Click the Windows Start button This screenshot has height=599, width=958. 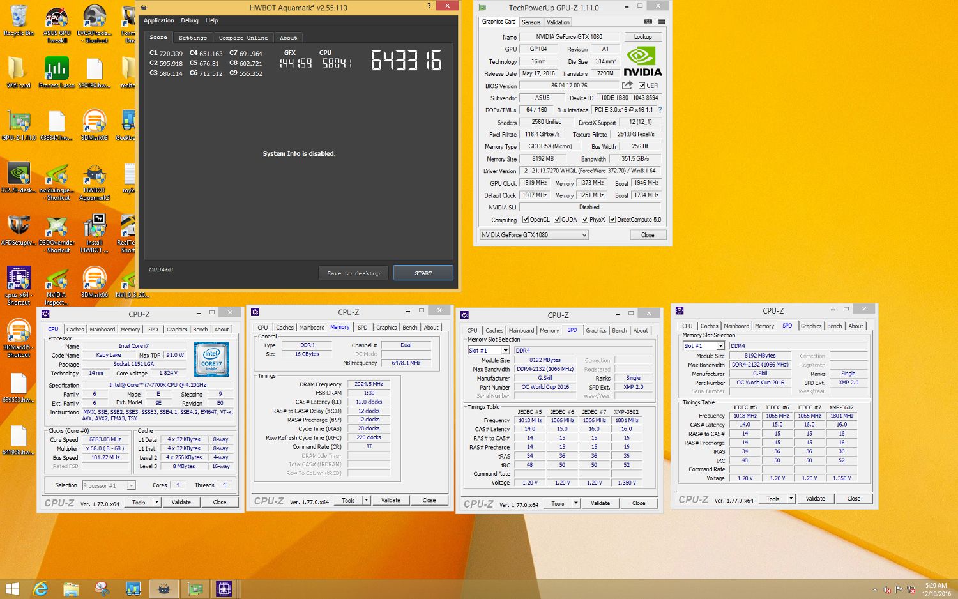(x=12, y=589)
